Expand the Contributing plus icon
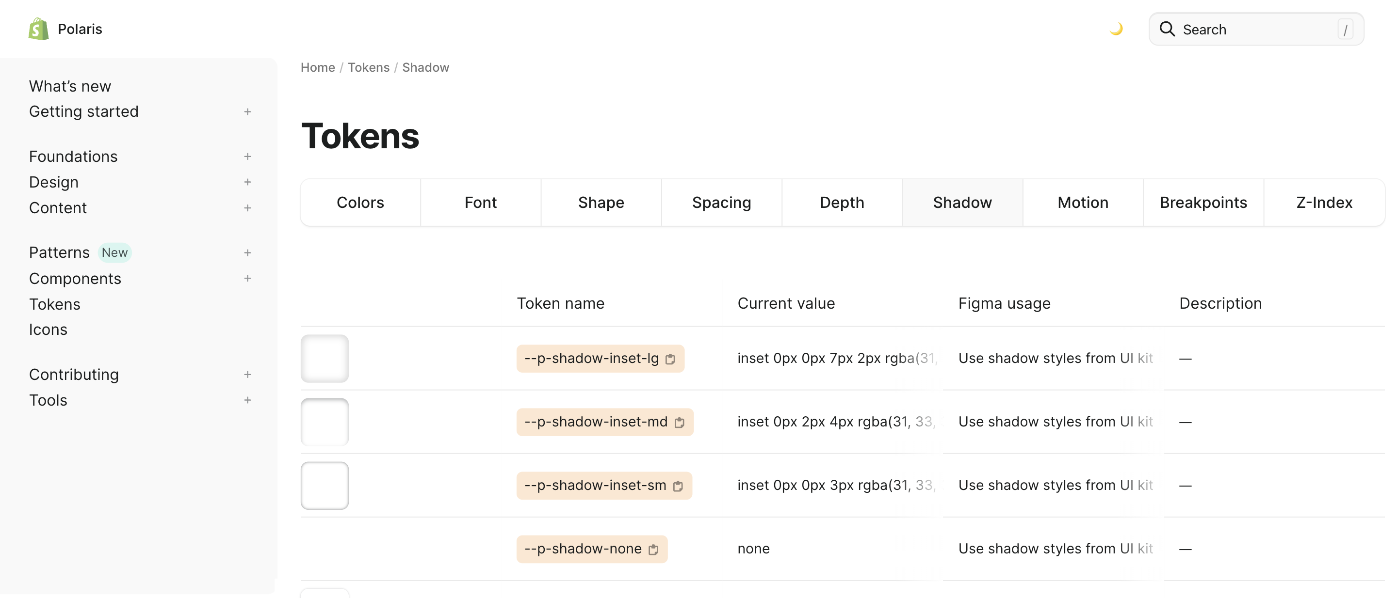The image size is (1397, 598). tap(247, 375)
